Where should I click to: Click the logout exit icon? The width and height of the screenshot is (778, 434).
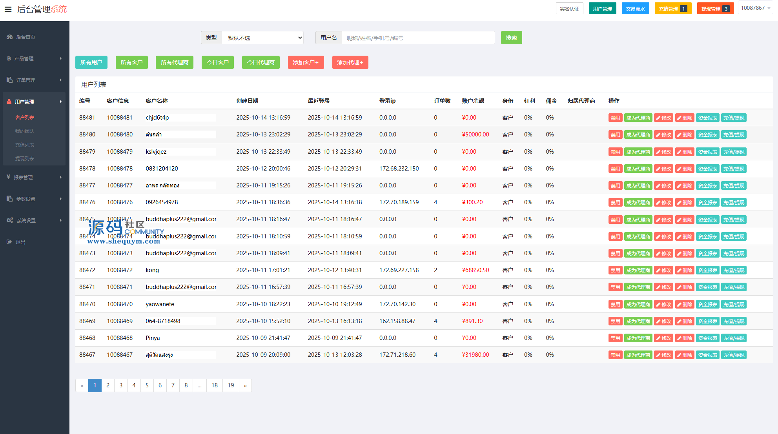[9, 242]
